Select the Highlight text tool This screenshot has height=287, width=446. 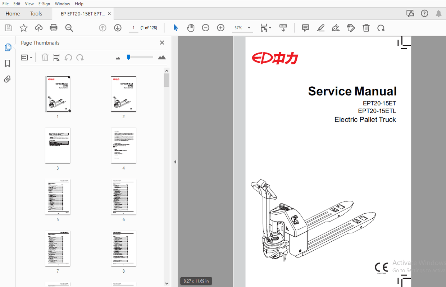click(x=320, y=28)
